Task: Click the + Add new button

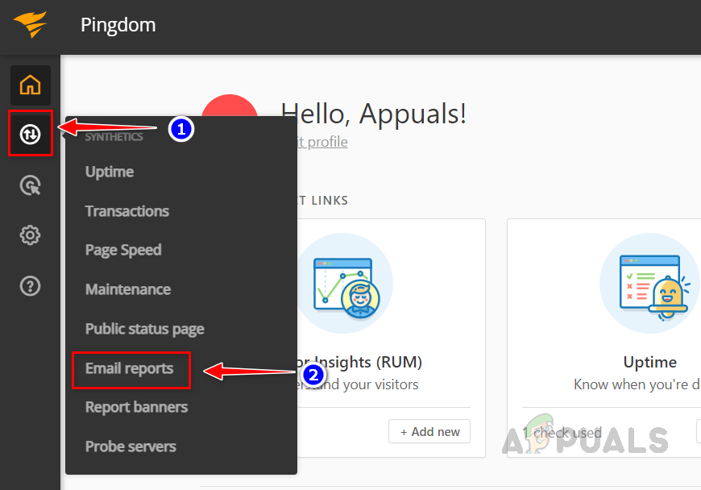Action: (429, 431)
